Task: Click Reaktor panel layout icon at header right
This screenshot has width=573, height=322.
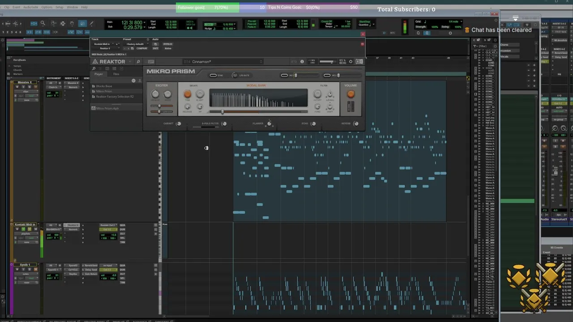Action: point(359,62)
